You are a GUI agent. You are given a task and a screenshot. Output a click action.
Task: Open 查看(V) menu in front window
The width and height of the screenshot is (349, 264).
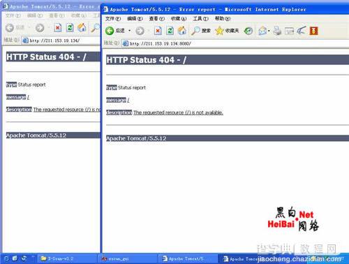point(156,19)
